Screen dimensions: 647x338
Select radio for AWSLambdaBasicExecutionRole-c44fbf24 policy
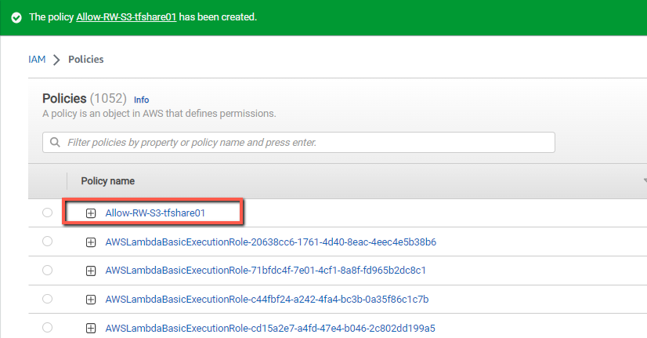pyautogui.click(x=48, y=298)
